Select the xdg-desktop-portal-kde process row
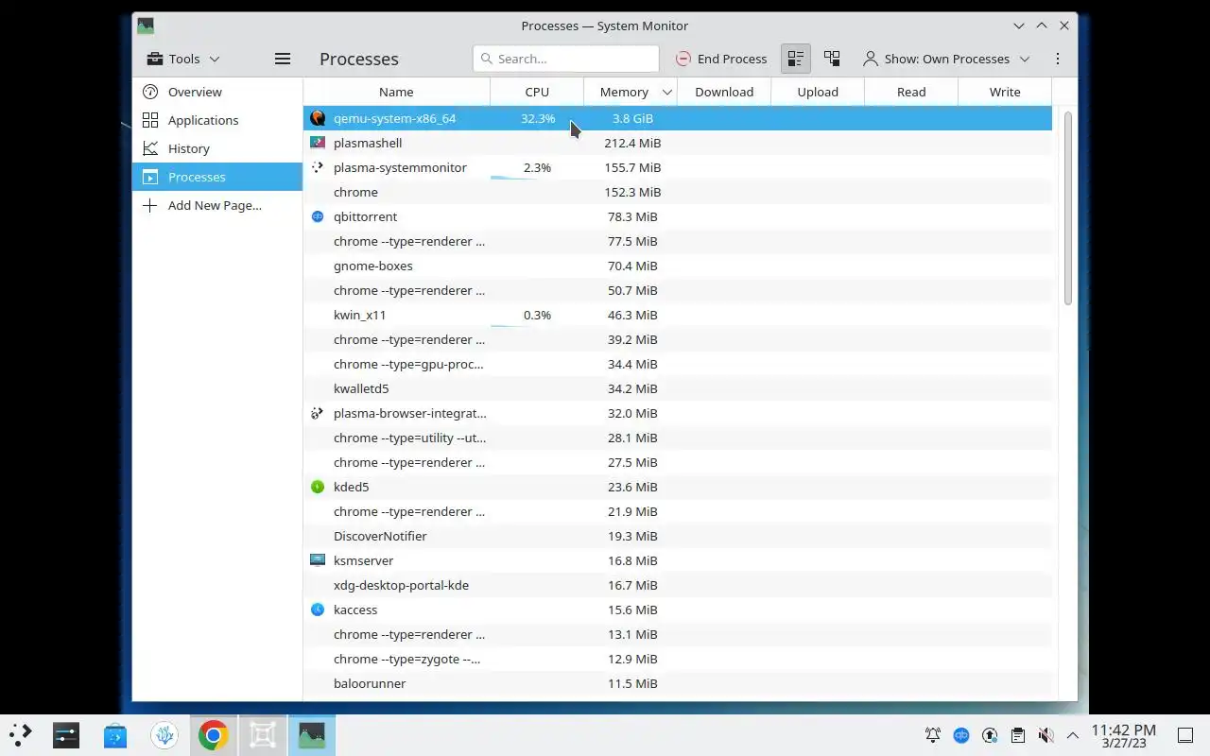Image resolution: width=1210 pixels, height=756 pixels. [677, 585]
